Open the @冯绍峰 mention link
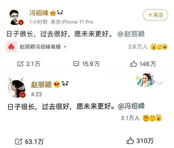 point(131,106)
